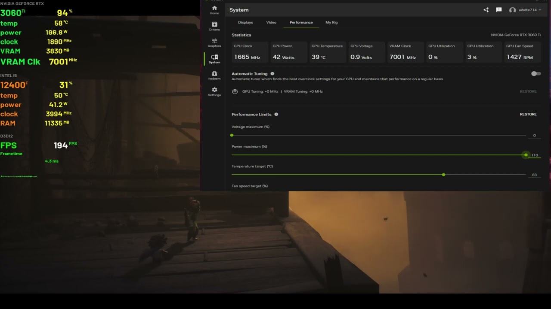Click the System page title
The width and height of the screenshot is (551, 309).
pos(239,10)
